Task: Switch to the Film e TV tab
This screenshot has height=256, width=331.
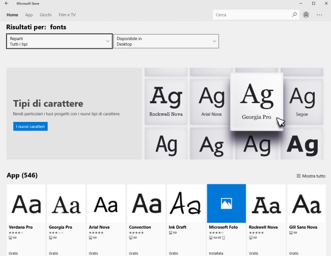Action: pyautogui.click(x=67, y=15)
